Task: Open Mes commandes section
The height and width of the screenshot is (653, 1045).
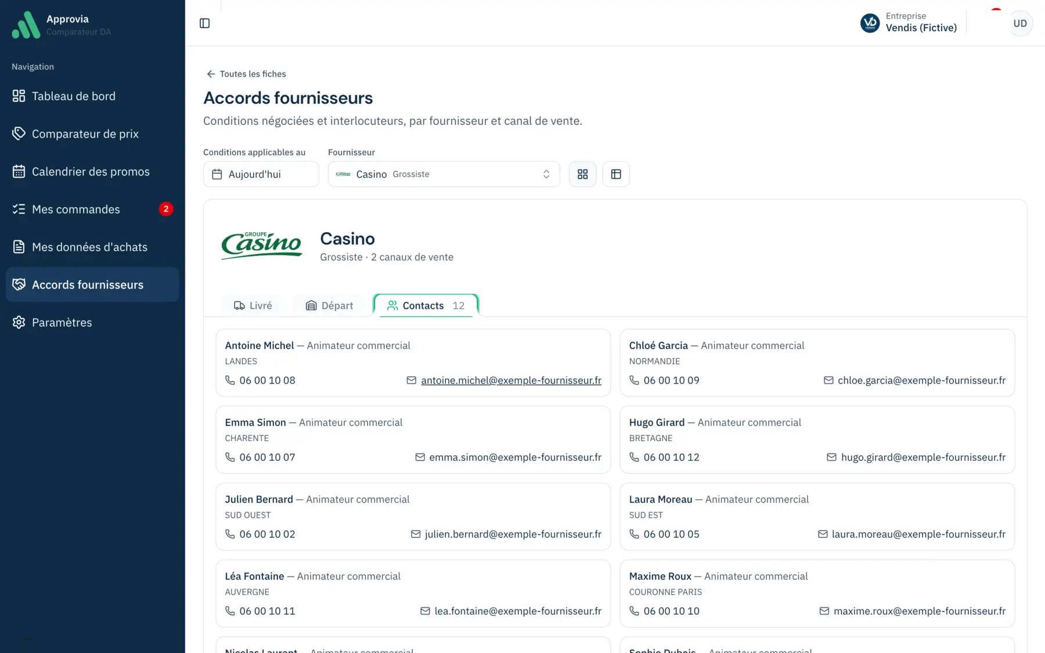Action: pyautogui.click(x=92, y=209)
